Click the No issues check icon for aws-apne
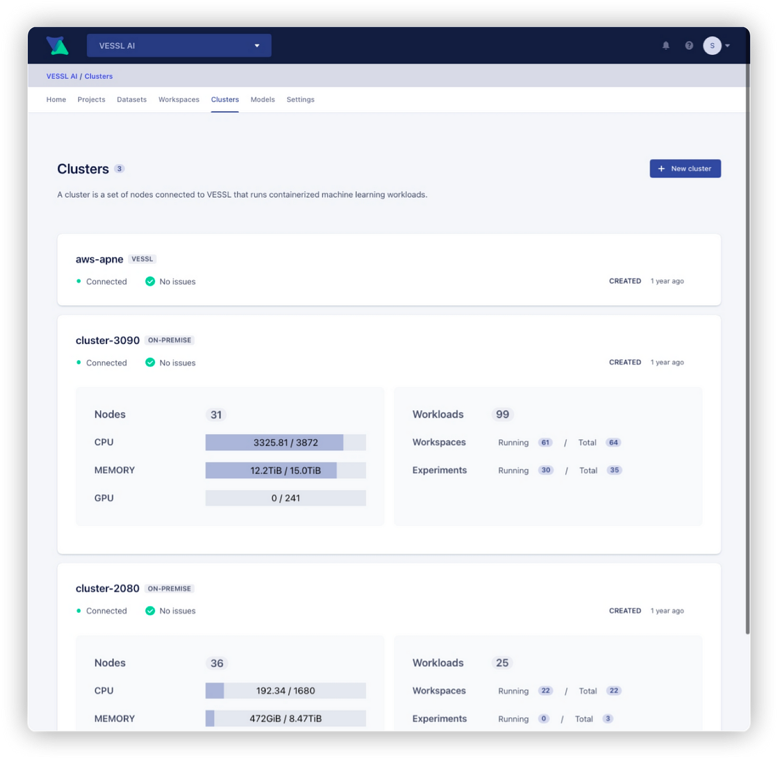Screen dimensions: 778x760 (x=150, y=281)
